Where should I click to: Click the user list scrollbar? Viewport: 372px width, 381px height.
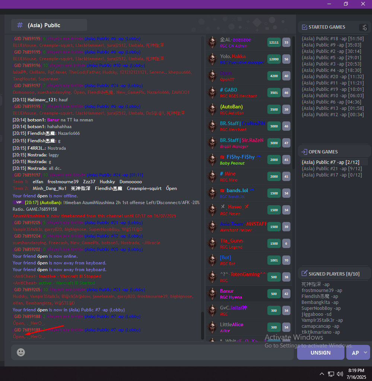293,102
